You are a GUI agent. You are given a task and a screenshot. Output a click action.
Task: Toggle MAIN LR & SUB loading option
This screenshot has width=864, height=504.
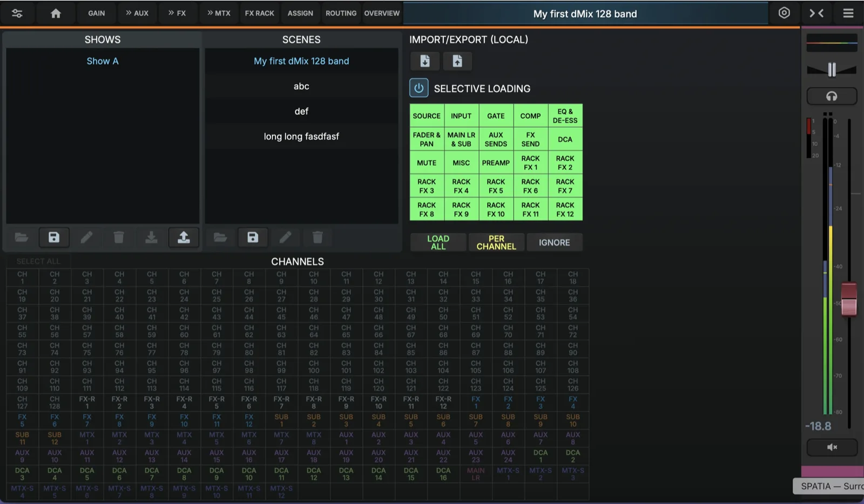[461, 139]
